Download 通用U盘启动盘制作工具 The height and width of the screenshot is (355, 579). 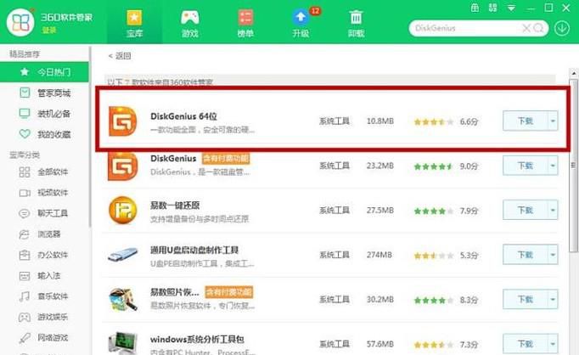coord(525,255)
